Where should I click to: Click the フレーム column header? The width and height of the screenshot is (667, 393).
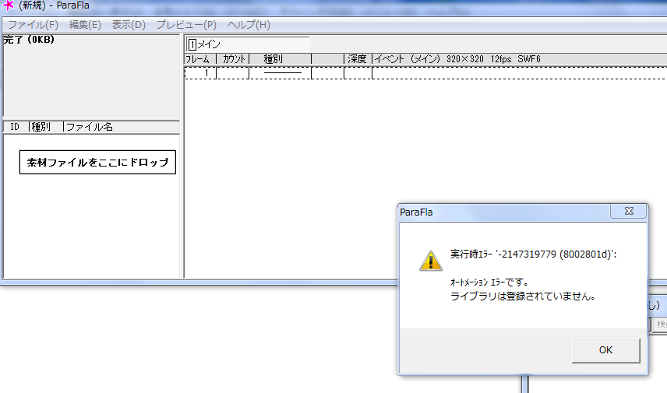pyautogui.click(x=200, y=59)
